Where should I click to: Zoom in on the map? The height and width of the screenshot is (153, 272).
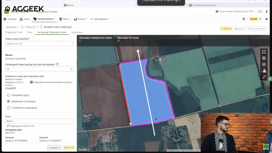(264, 58)
